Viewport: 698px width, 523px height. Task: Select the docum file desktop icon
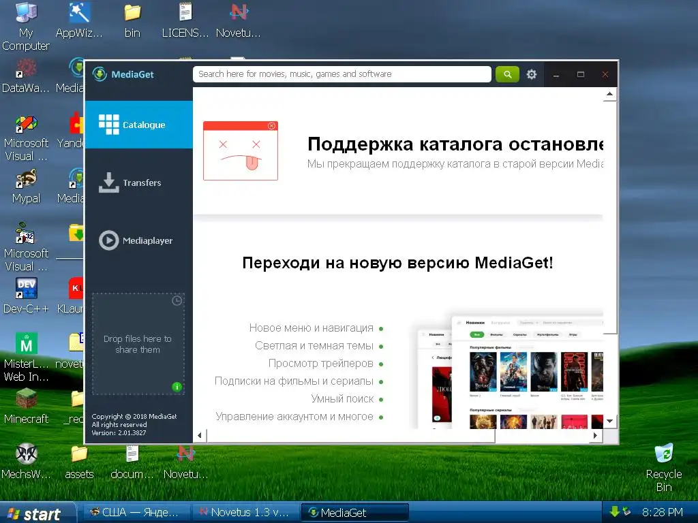coord(132,461)
